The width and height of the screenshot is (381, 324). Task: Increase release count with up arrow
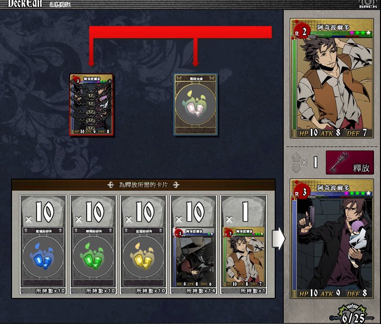point(296,157)
